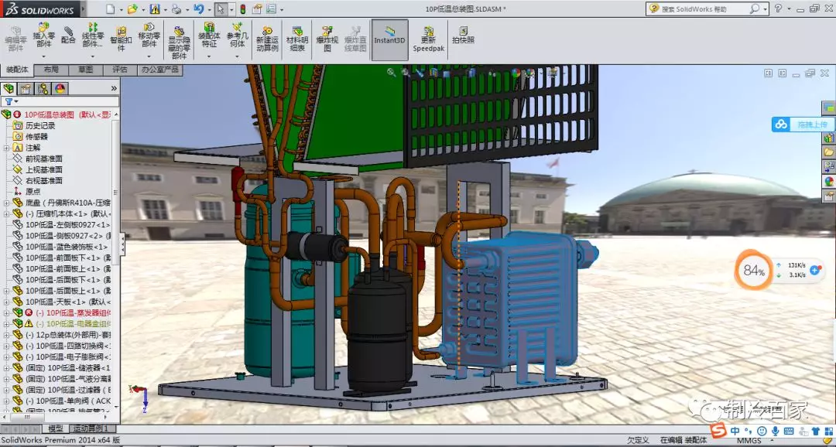Image resolution: width=836 pixels, height=447 pixels.
Task: Click the Rebuild traffic light icon
Action: pos(242,9)
